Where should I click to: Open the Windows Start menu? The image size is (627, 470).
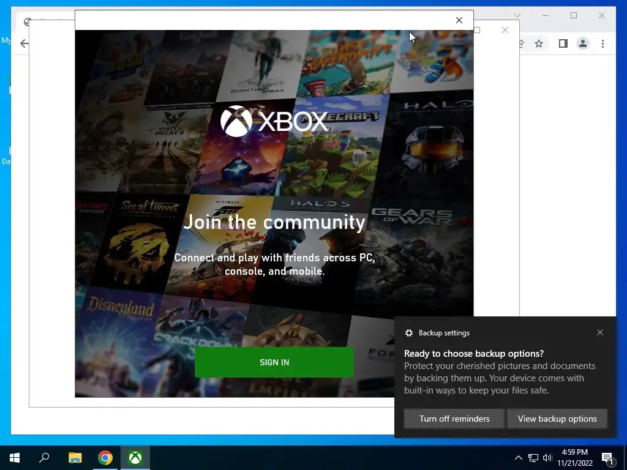click(15, 458)
